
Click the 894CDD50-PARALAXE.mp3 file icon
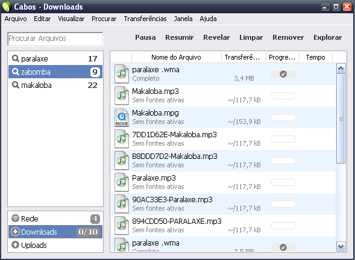tap(122, 226)
